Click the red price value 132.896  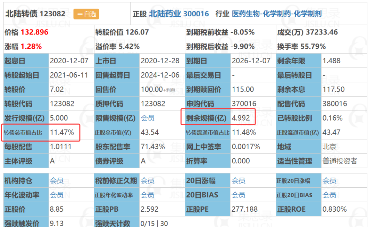click(34, 32)
